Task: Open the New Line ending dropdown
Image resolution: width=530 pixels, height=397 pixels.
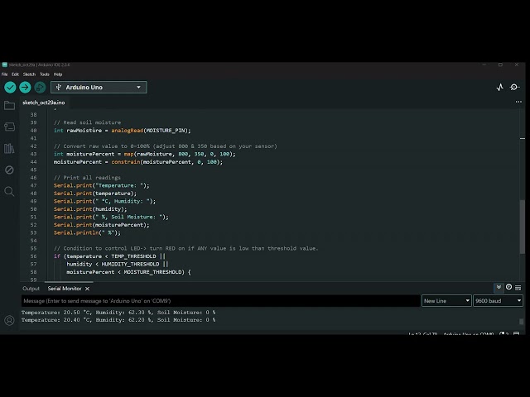Action: [x=446, y=301]
